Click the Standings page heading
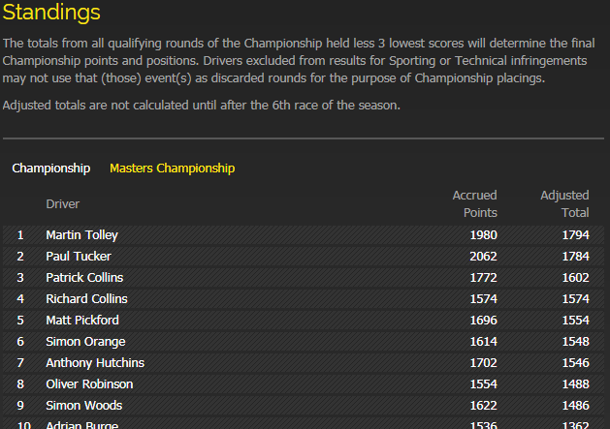This screenshot has height=429, width=610. (51, 14)
